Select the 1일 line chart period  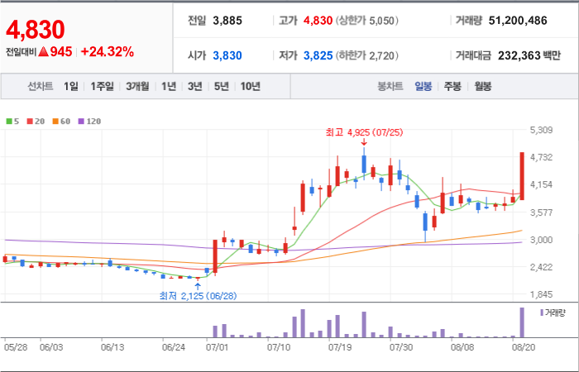pos(71,87)
